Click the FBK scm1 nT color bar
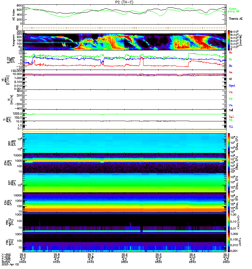The height and width of the screenshot is (269, 252). coord(229,242)
